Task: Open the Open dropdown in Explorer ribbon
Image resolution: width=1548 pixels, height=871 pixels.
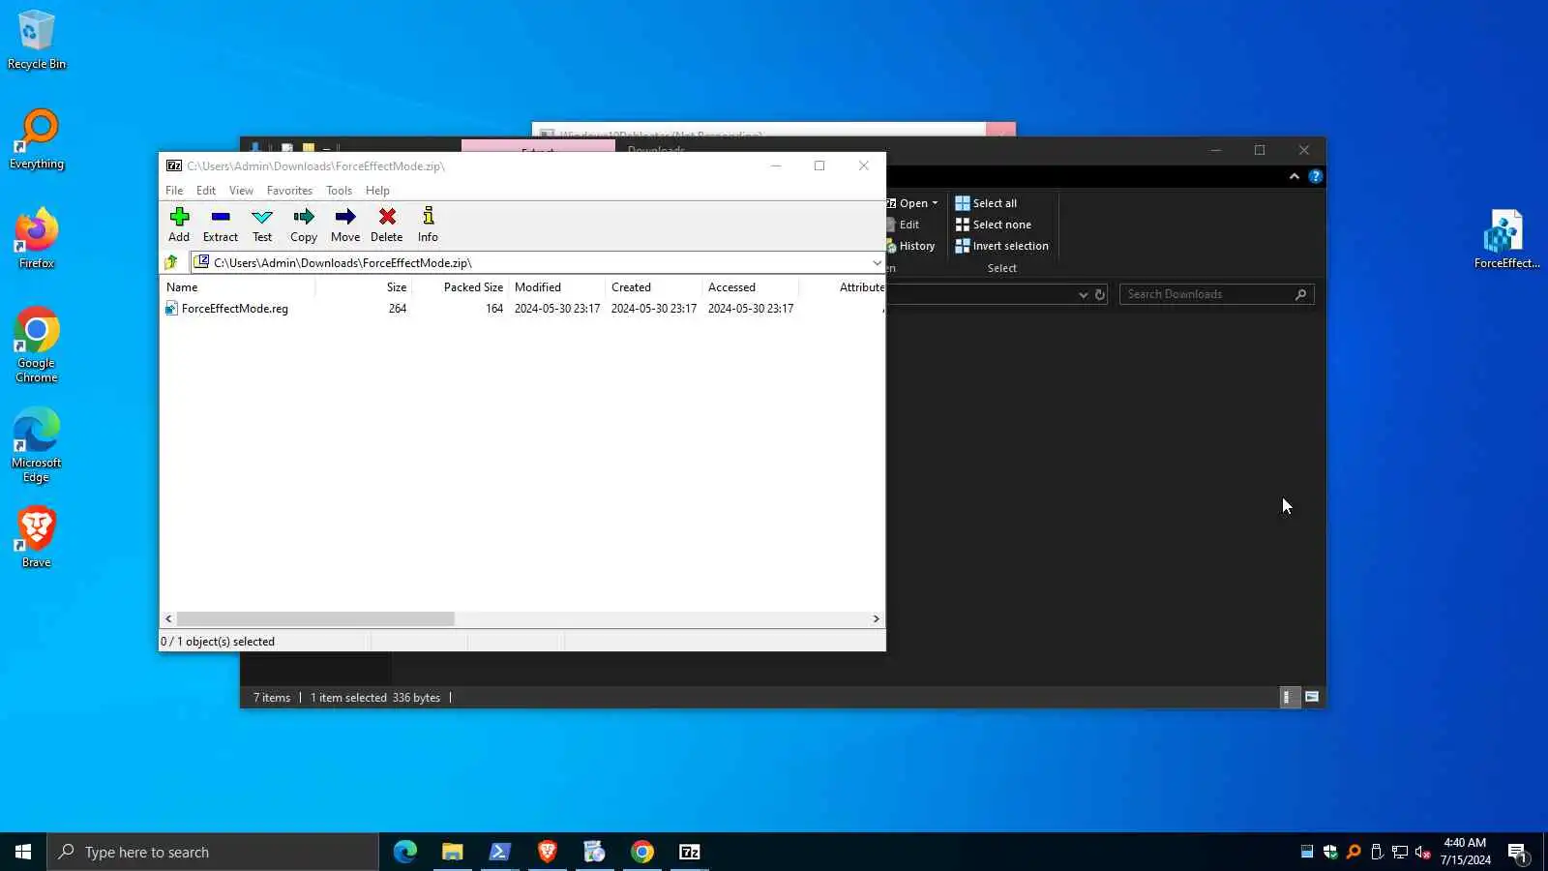Action: [913, 203]
